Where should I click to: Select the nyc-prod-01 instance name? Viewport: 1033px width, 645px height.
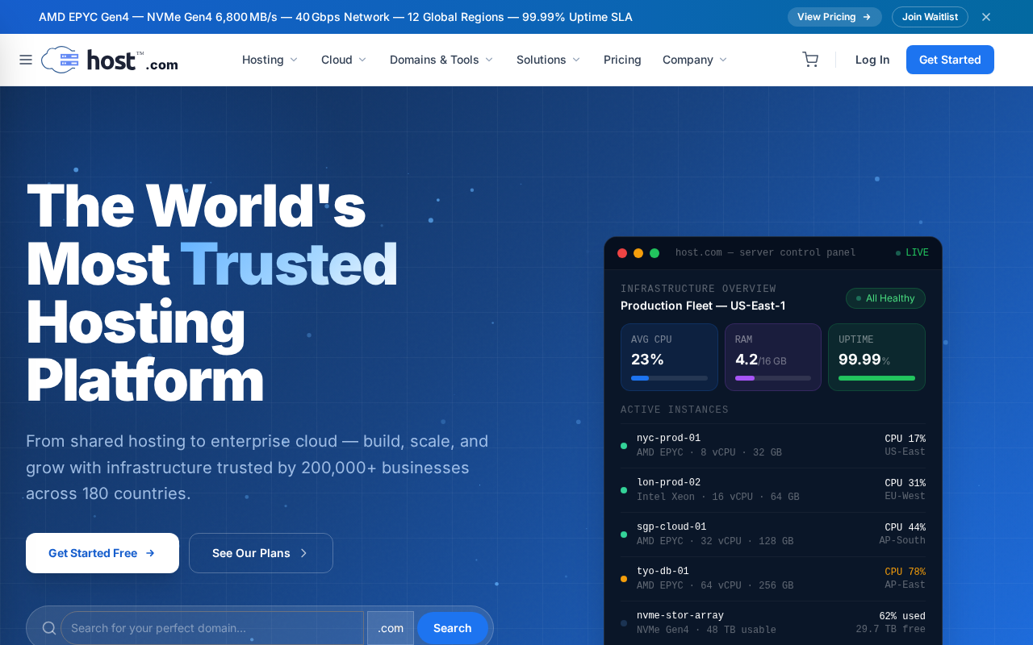[x=668, y=439]
